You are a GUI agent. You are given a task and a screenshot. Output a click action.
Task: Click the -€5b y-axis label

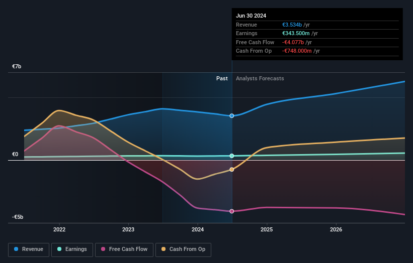tap(18, 217)
